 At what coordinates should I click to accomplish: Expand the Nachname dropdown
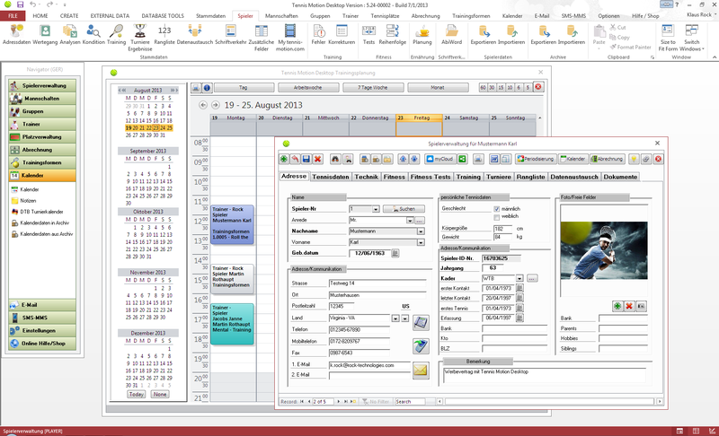(x=422, y=231)
